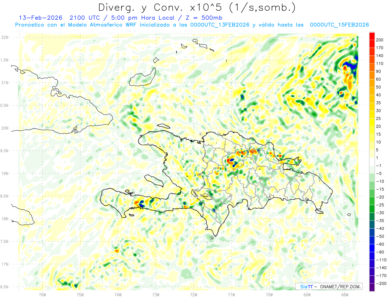387x299 pixels.
Task: Click the 74W longitude label
Action: (118, 295)
